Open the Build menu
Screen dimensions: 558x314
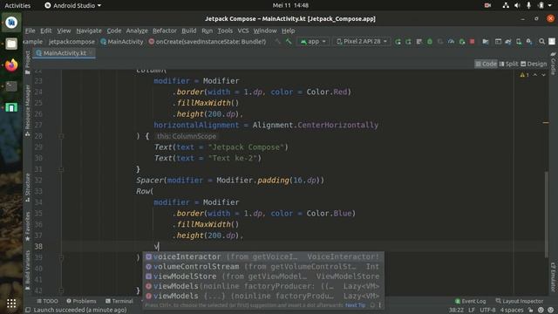point(188,31)
